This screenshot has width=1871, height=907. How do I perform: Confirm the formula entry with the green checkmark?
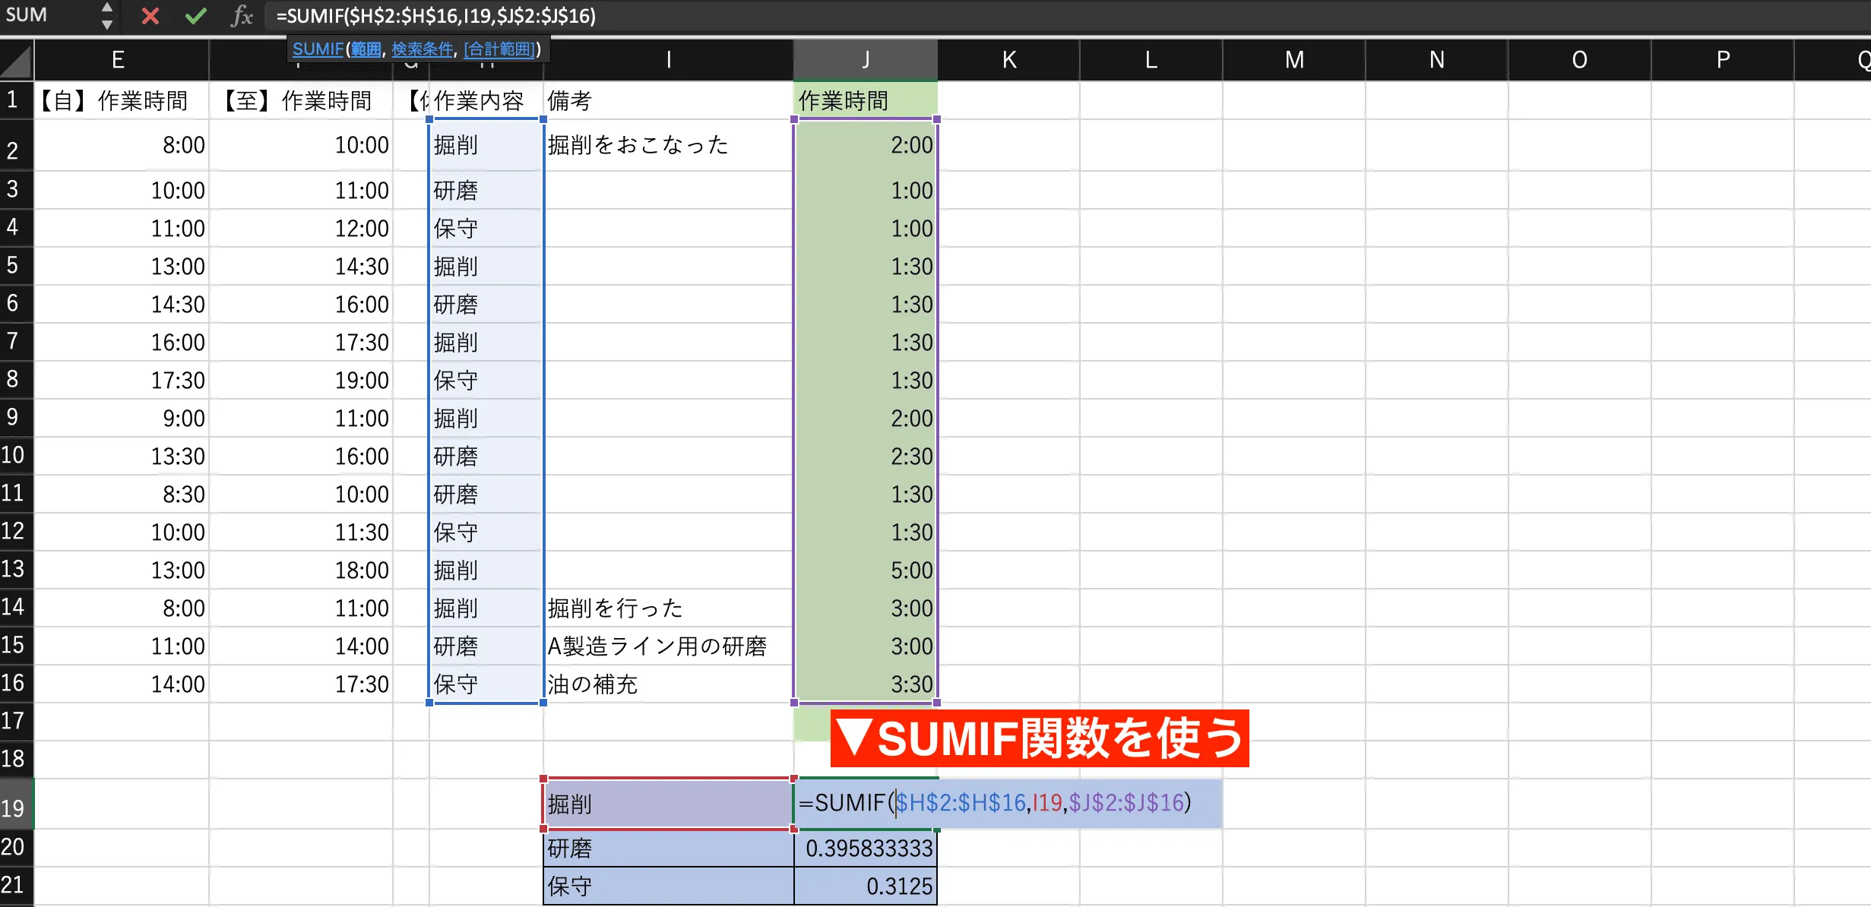click(x=195, y=15)
